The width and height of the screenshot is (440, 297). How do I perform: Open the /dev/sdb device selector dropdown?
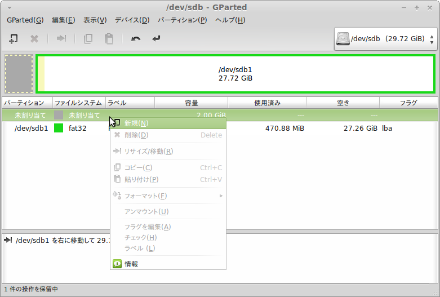pos(385,39)
